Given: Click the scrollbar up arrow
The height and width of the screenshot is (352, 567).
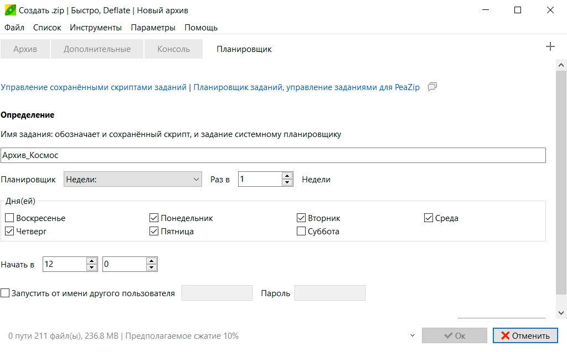Looking at the screenshot, I should [x=561, y=65].
